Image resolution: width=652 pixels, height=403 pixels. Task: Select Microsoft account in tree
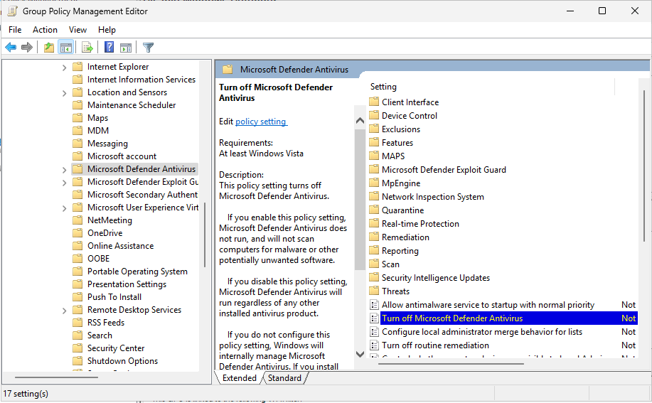(122, 156)
